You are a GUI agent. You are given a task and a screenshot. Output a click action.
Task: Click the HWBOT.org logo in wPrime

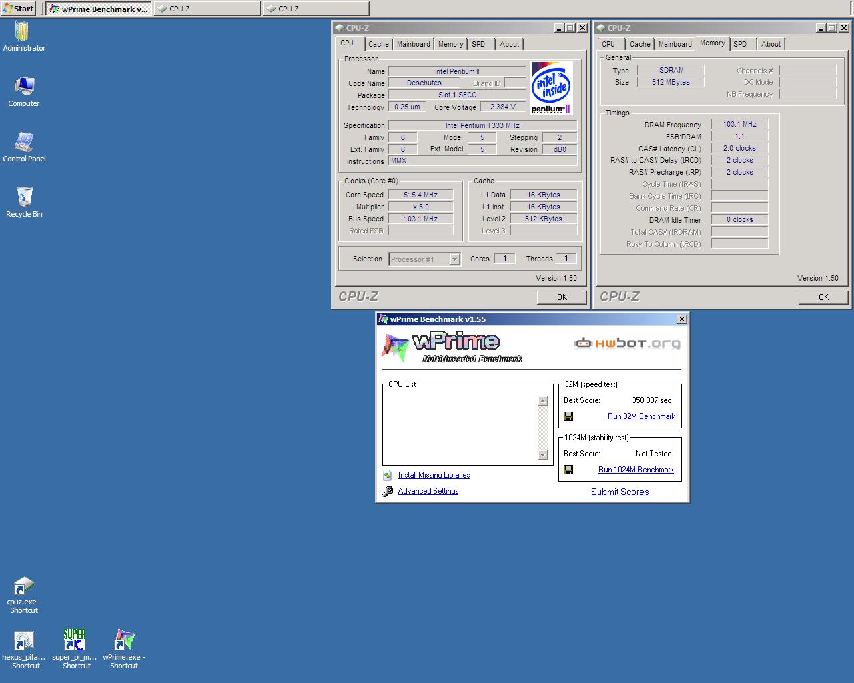point(628,344)
